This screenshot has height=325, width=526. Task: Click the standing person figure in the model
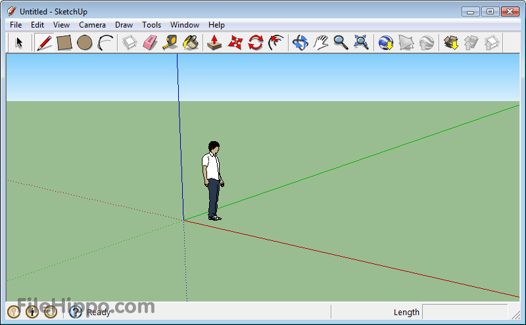[212, 181]
